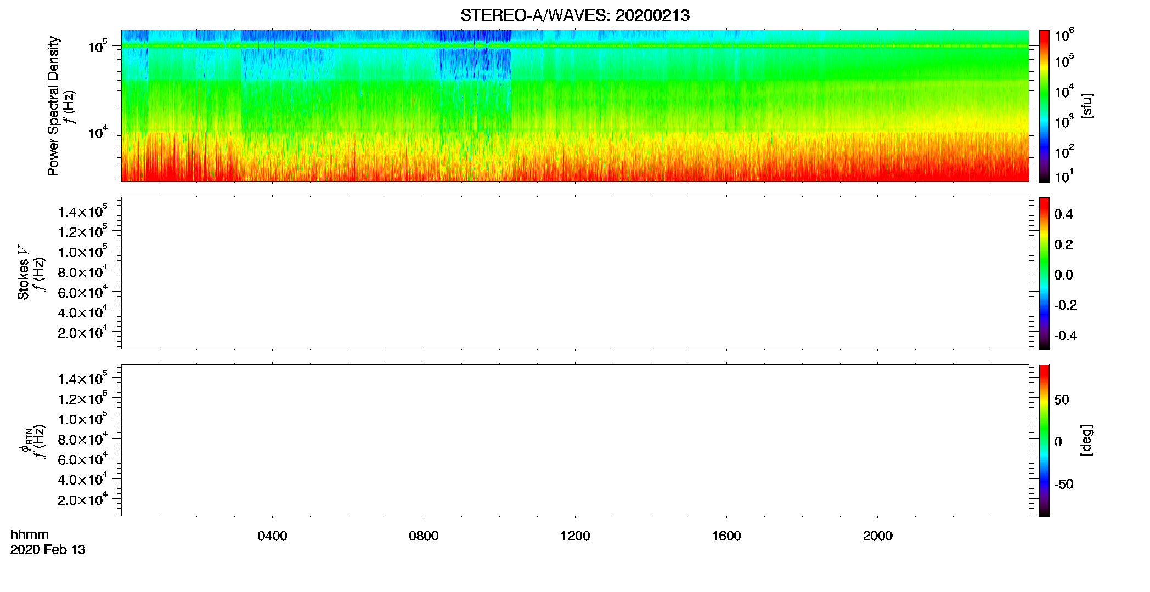Viewport: 1150px width, 592px height.
Task: Click the 1200 time axis label
Action: pyautogui.click(x=575, y=536)
